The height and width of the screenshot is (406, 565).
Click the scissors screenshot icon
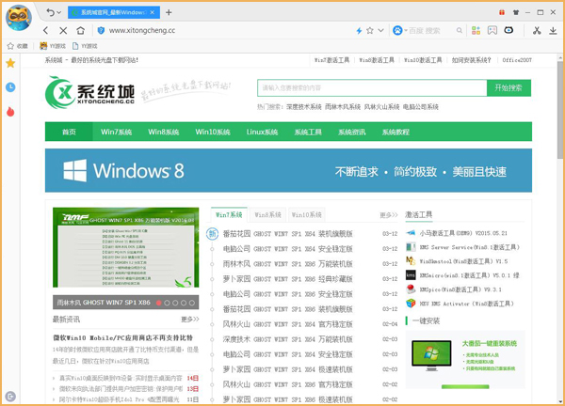click(x=537, y=31)
